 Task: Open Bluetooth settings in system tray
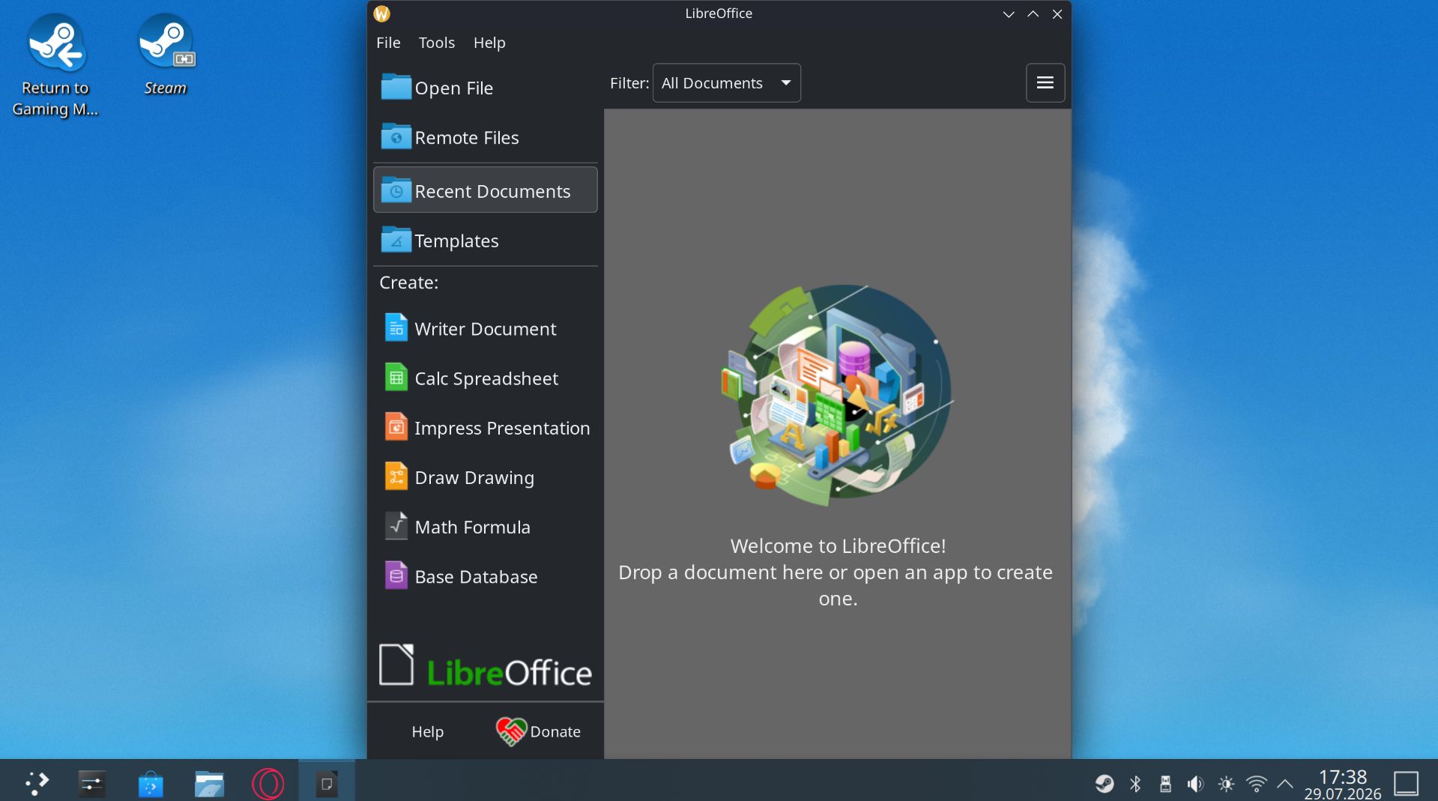1135,784
